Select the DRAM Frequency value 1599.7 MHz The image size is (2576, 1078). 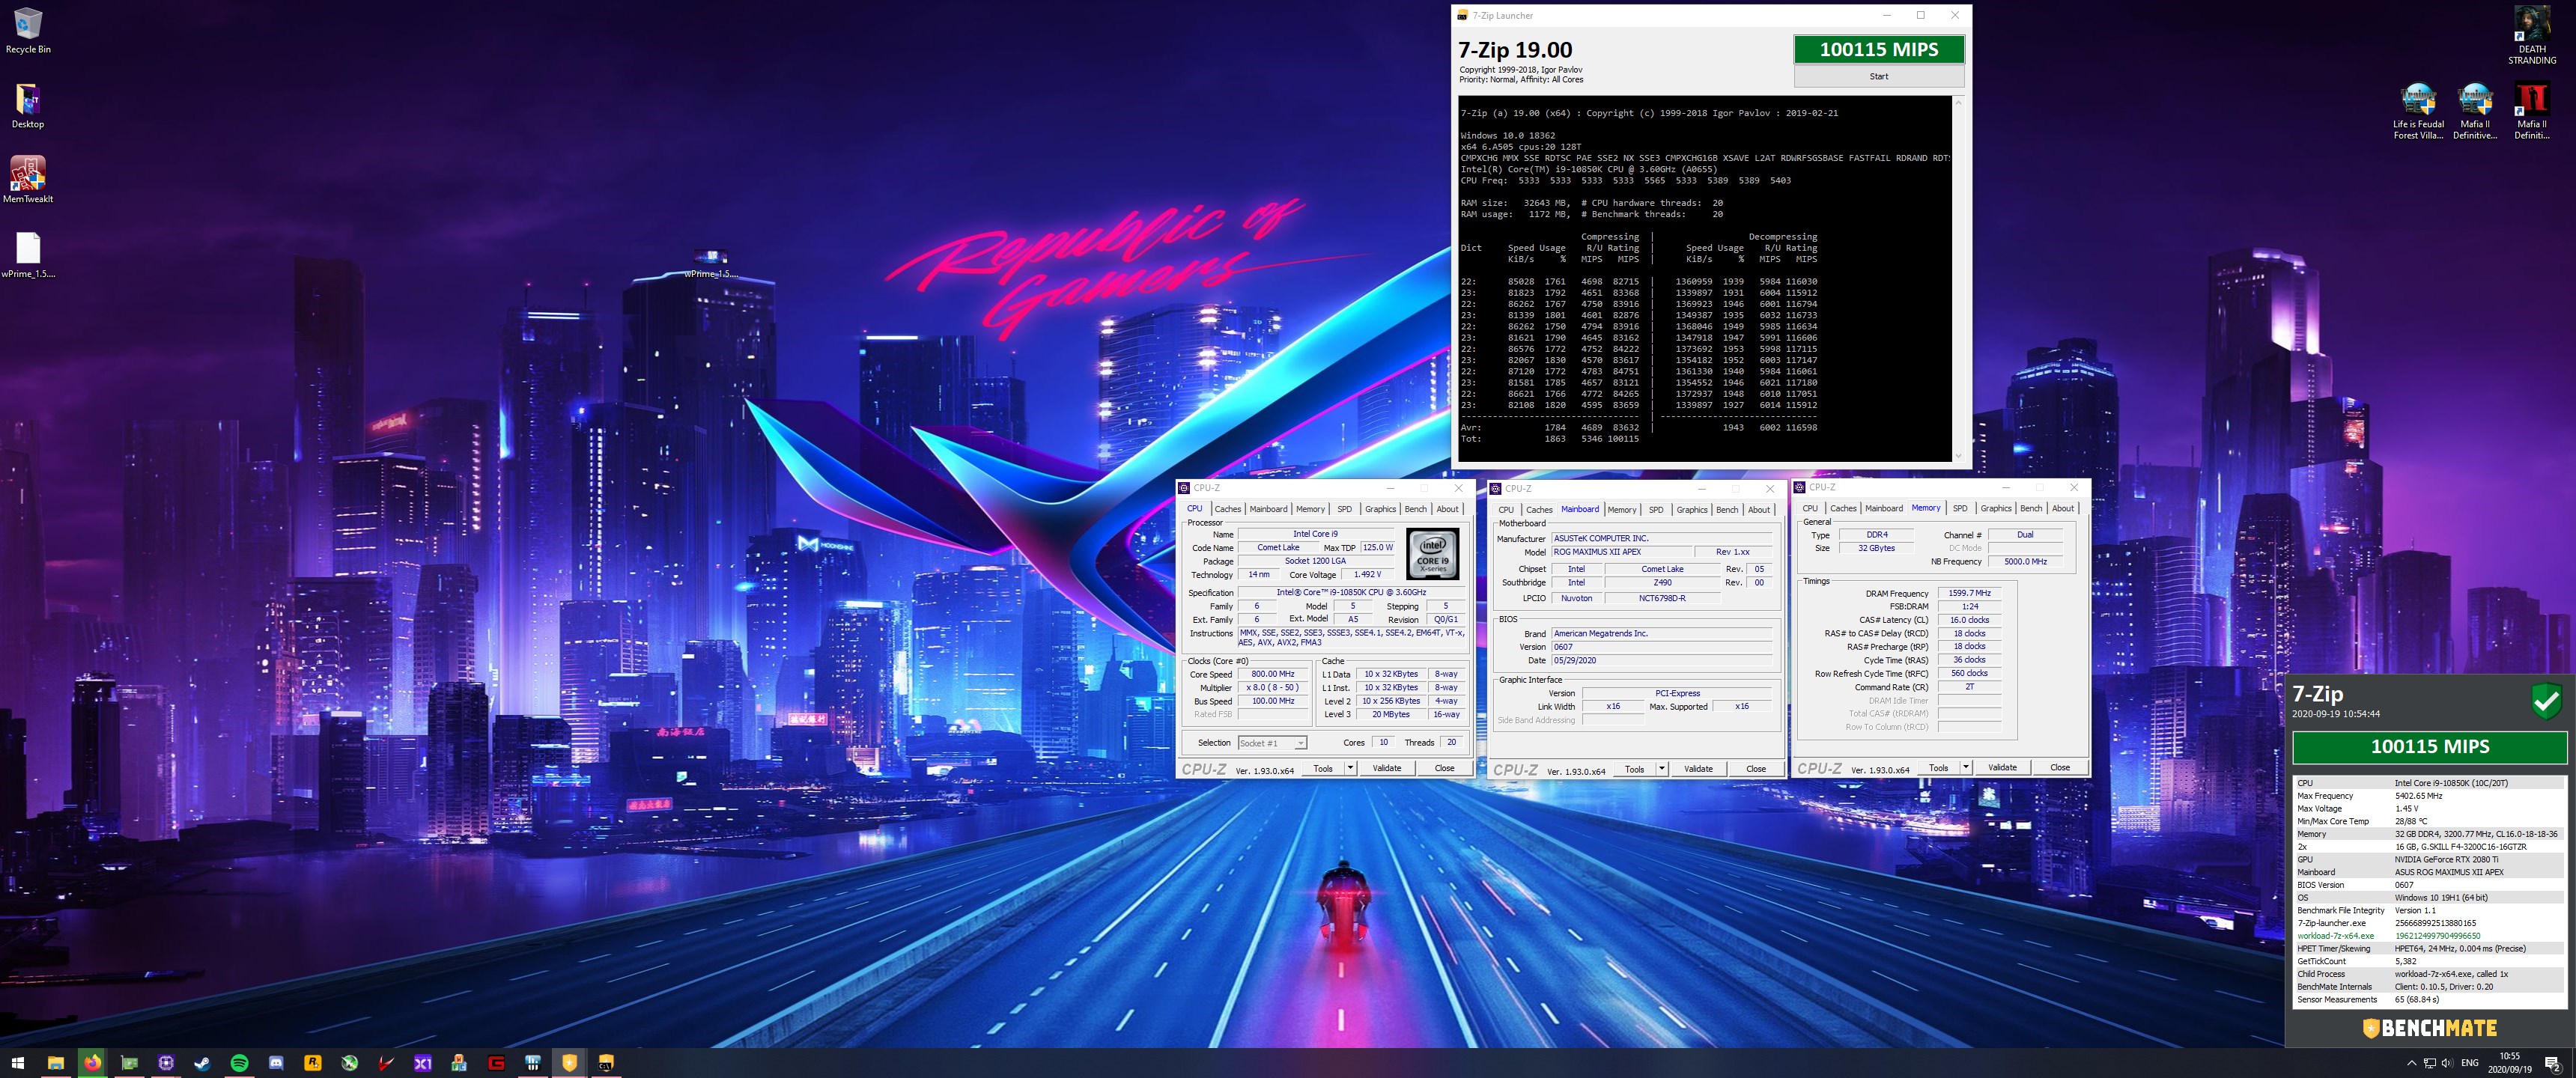coord(1969,593)
